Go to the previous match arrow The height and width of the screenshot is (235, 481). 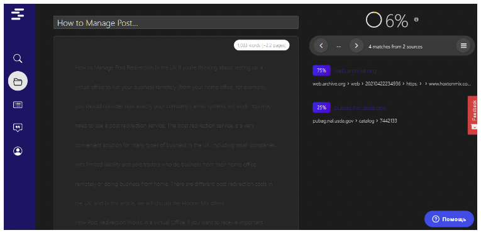pyautogui.click(x=321, y=46)
